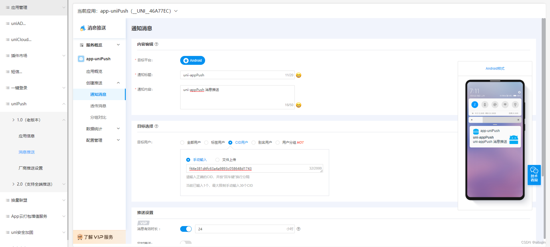Click the App云打包增值服务 list icon
Screen dimensions: 550x247
coord(8,216)
